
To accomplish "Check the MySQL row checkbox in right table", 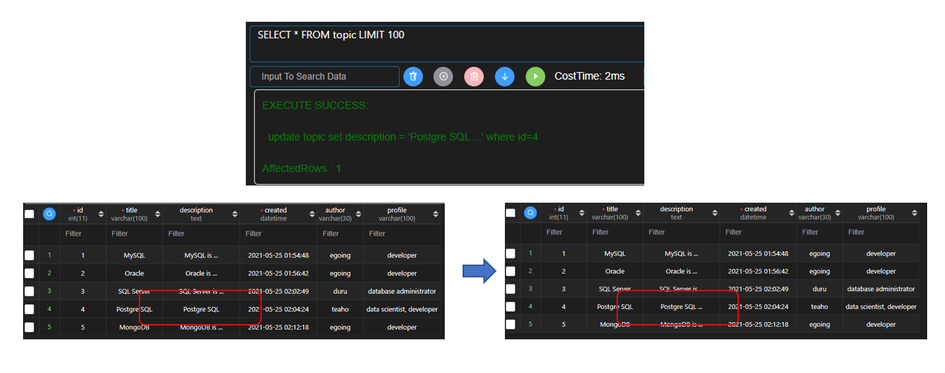I will click(x=510, y=254).
